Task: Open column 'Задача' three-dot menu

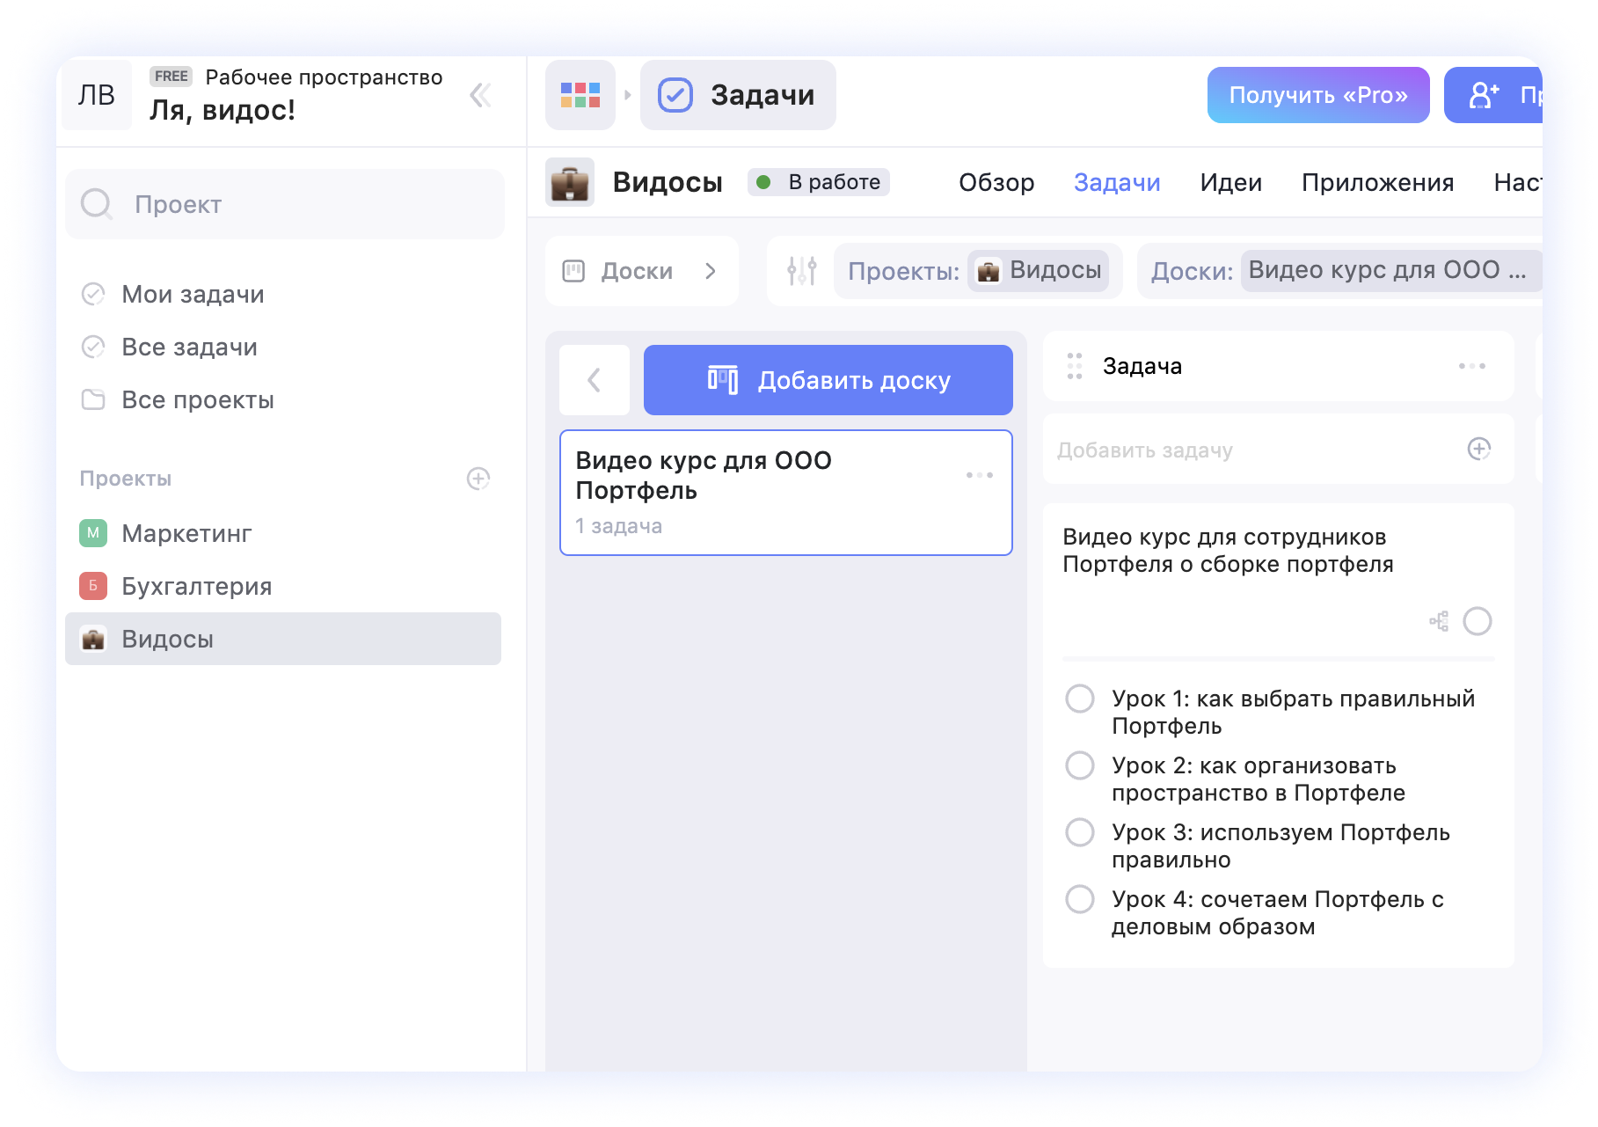Action: click(x=1471, y=366)
